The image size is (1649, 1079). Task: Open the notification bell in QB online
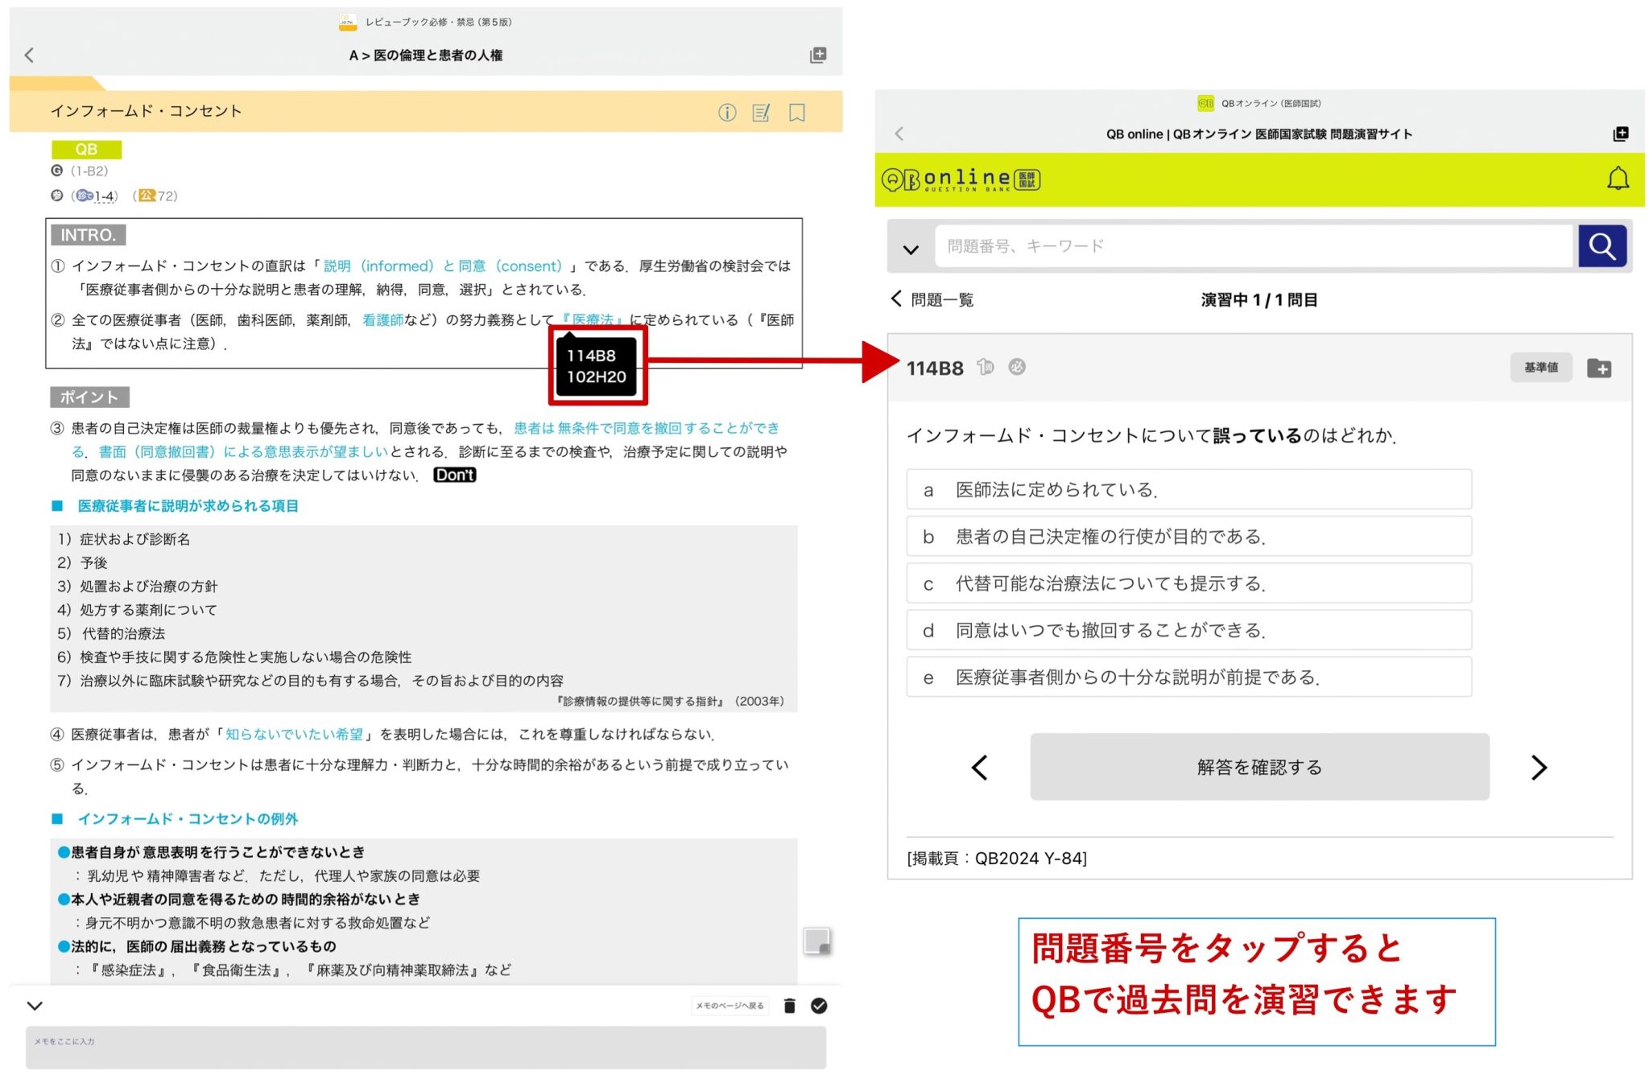tap(1617, 179)
